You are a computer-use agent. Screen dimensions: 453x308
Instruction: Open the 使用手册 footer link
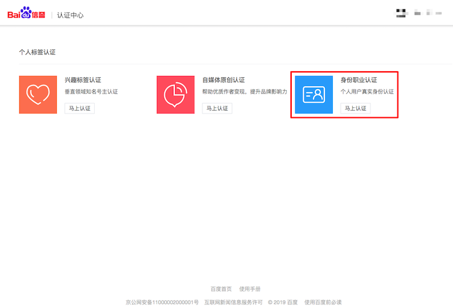pyautogui.click(x=250, y=289)
